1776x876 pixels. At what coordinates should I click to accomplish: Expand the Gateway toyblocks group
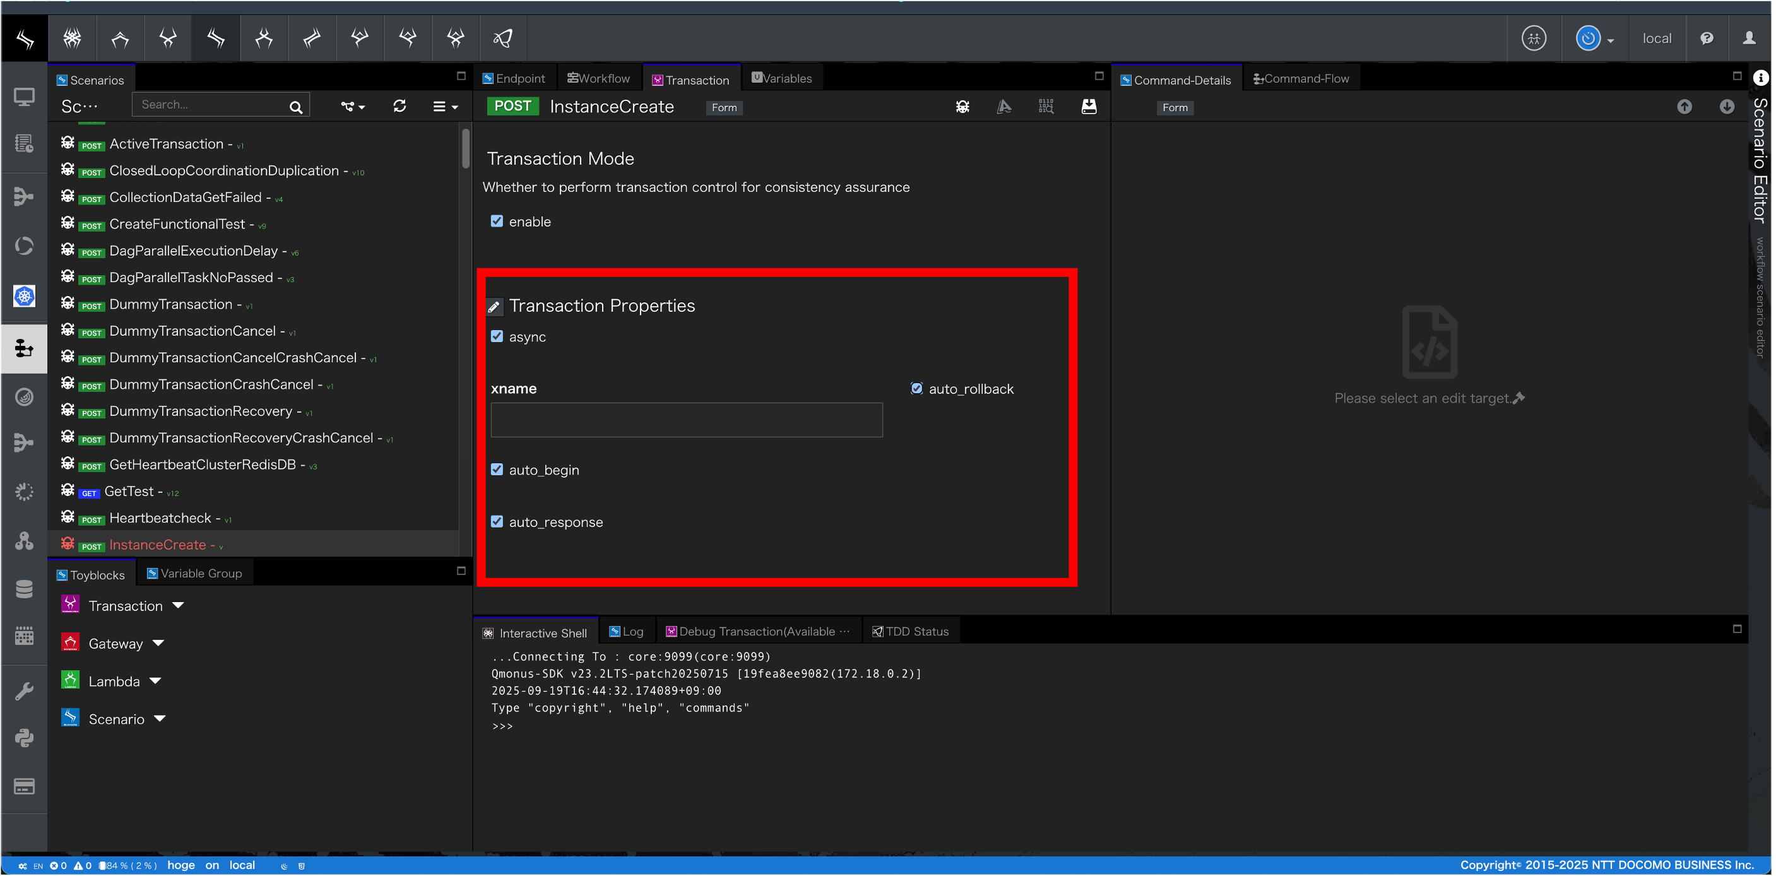click(x=158, y=643)
